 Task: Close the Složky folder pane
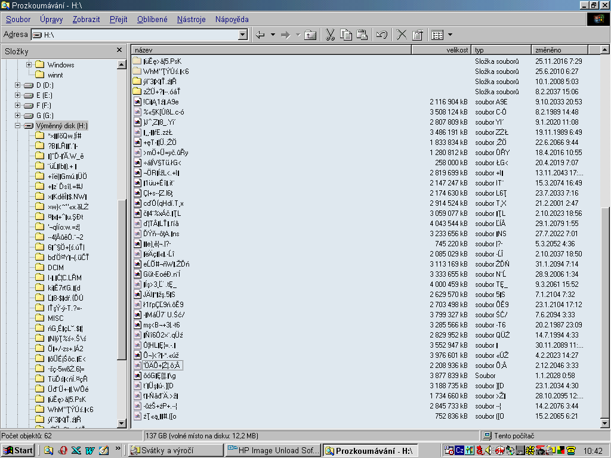pos(119,50)
